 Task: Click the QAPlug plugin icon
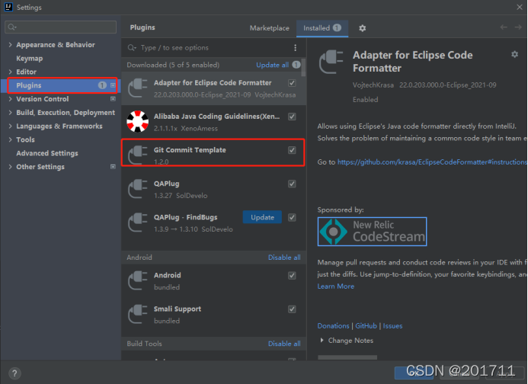137,189
